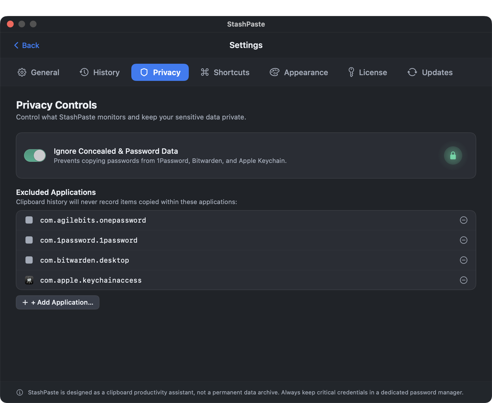
Task: Click the app icon beside com.agilebits.onepassword
Action: click(29, 220)
